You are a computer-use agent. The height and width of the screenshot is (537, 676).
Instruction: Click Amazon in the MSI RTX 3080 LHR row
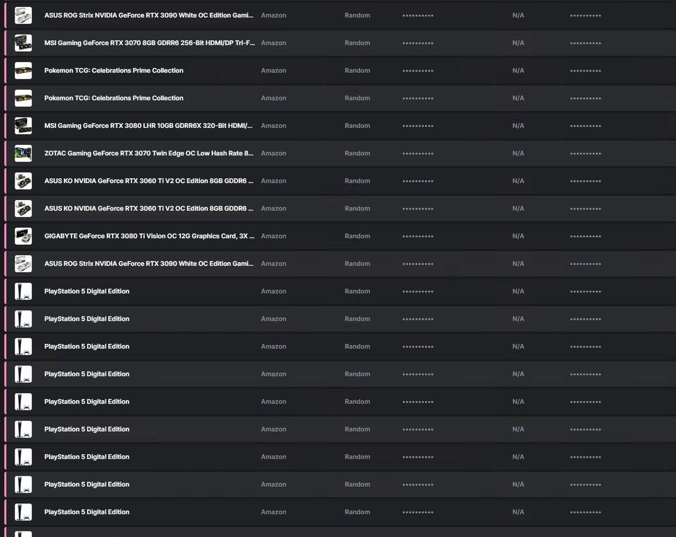(x=274, y=126)
